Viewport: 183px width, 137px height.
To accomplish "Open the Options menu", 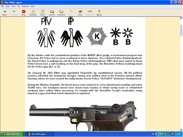I will point(25,6).
